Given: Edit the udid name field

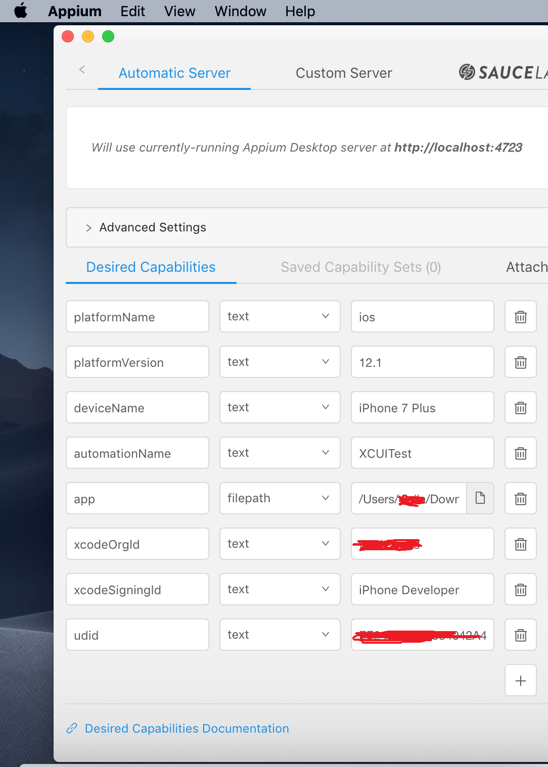Looking at the screenshot, I should click(x=138, y=635).
